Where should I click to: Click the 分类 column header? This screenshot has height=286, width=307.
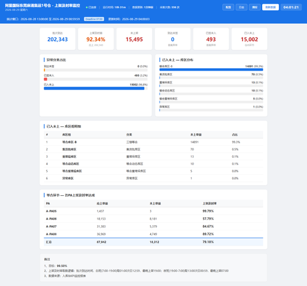[129, 134]
